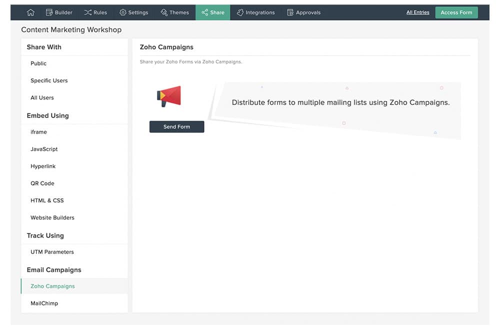The height and width of the screenshot is (329, 500).
Task: Click the Send Form button
Action: [x=176, y=126]
